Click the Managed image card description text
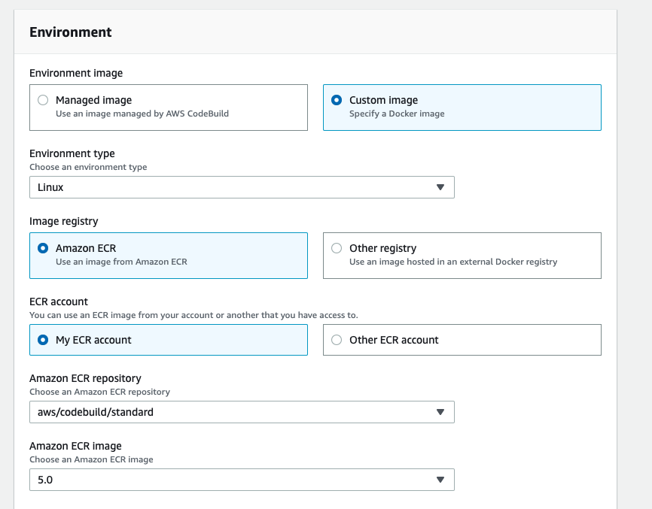The height and width of the screenshot is (509, 652). pos(142,114)
